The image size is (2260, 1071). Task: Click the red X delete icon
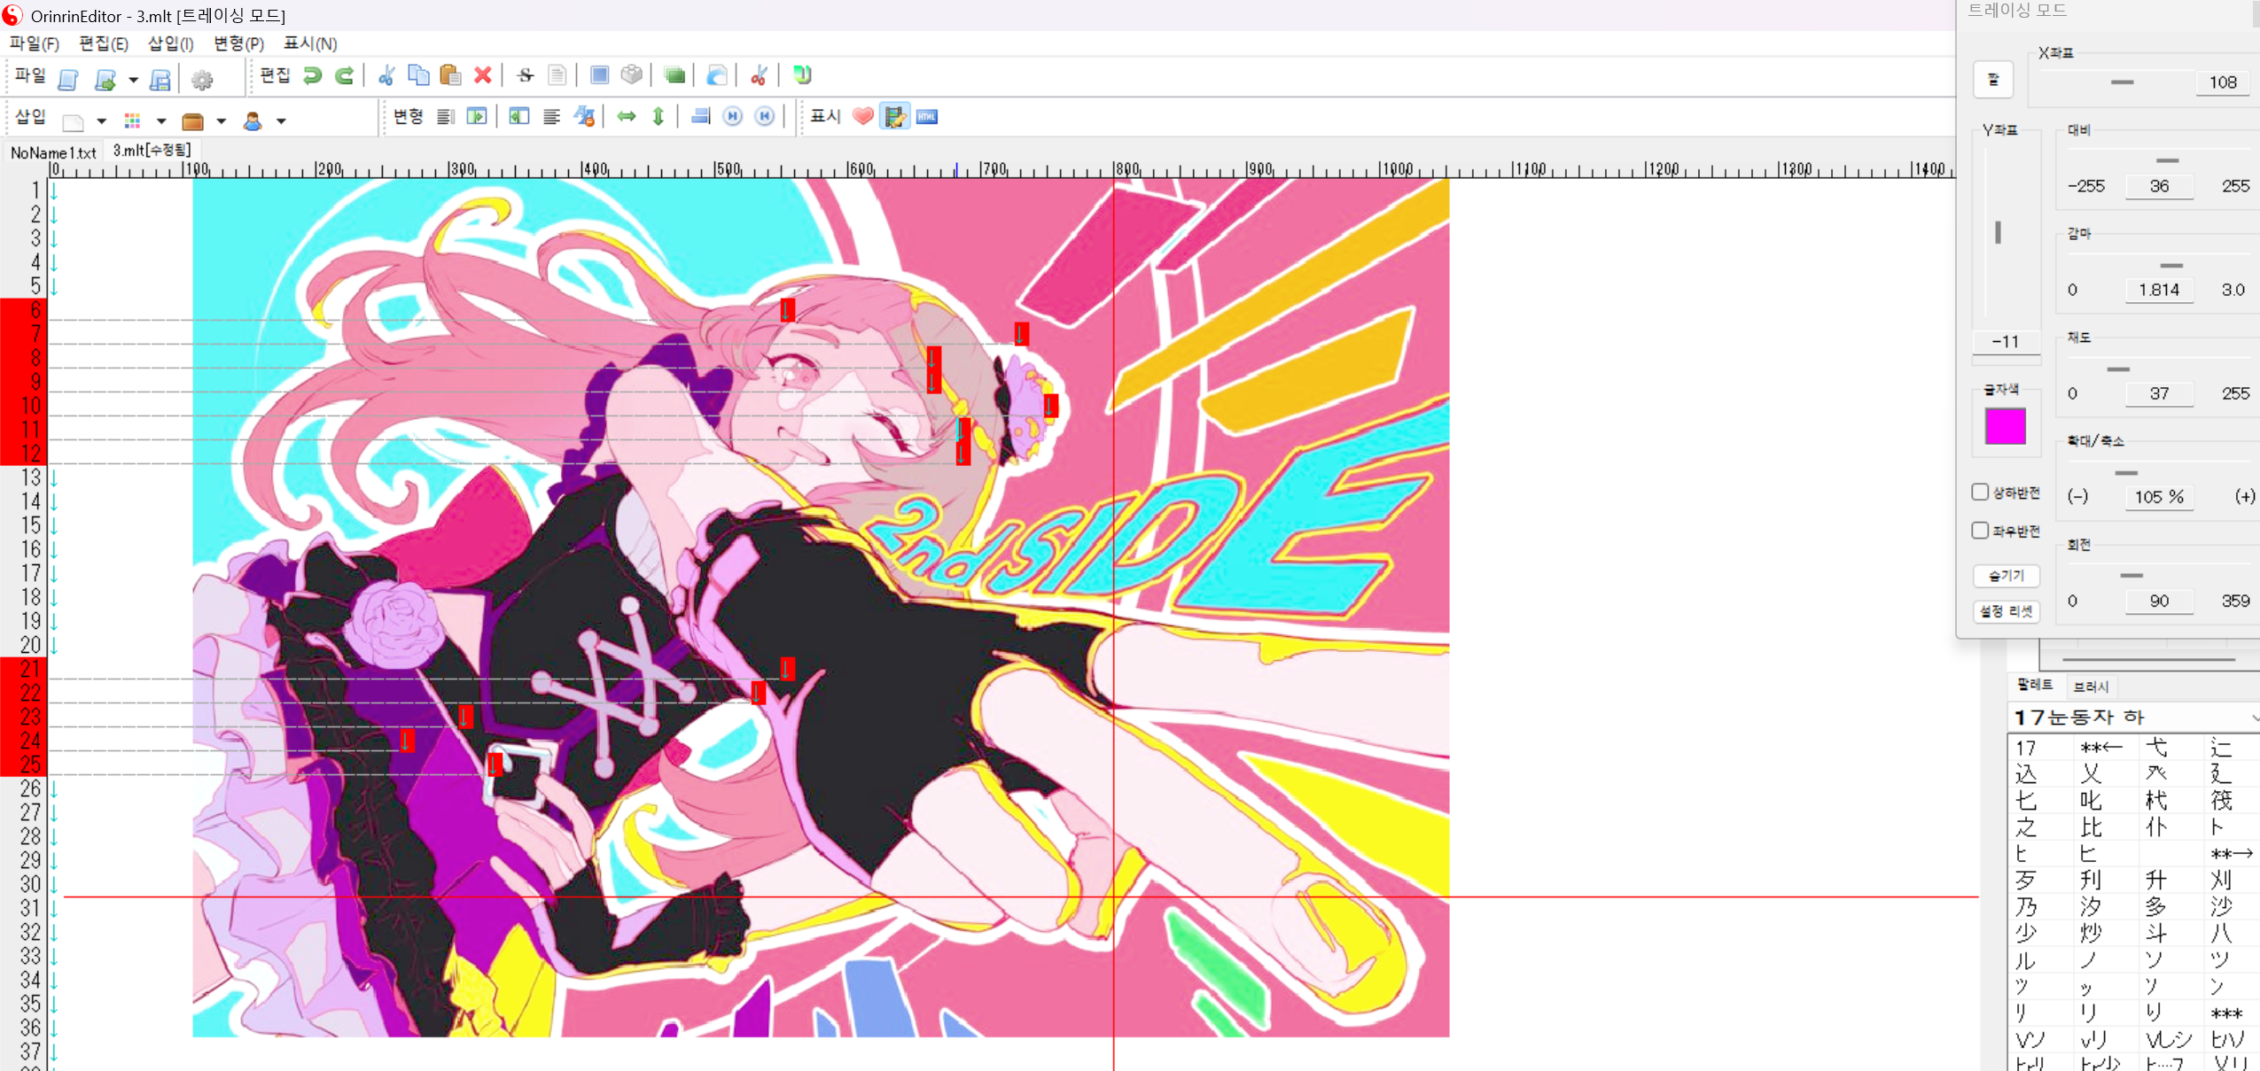pyautogui.click(x=483, y=76)
